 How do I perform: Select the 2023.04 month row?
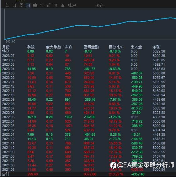point(83,69)
